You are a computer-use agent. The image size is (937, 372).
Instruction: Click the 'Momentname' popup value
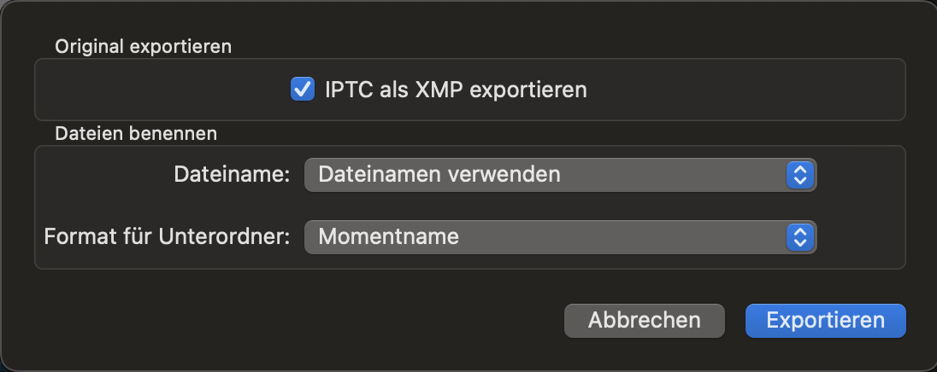click(x=388, y=236)
